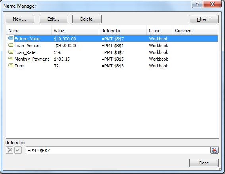Viewport: 225px width, 174px height.
Task: Click the =PMT!$B$7 cell in Refers To column
Action: [113, 39]
